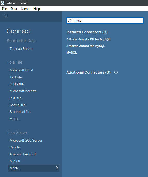
Task: Connect to Microsoft Access
Action: pyautogui.click(x=23, y=91)
